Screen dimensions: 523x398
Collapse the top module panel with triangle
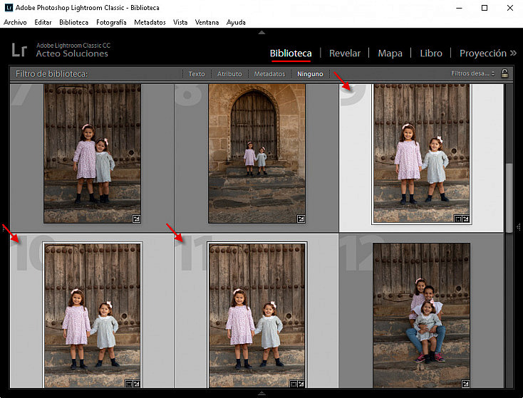click(261, 32)
